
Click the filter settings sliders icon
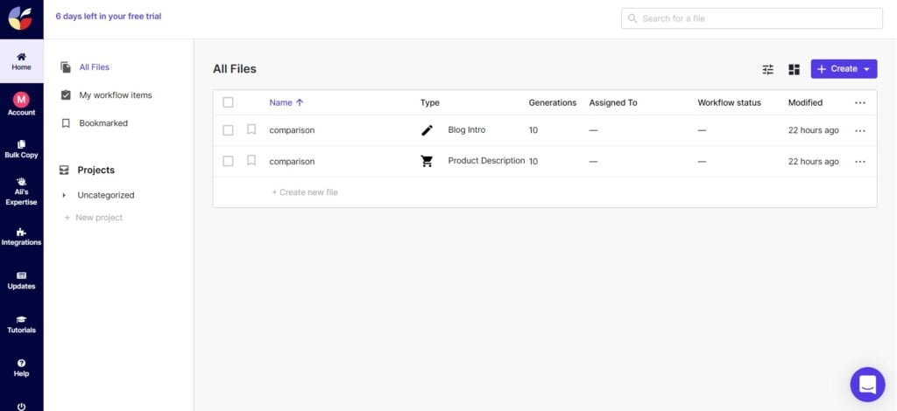[x=767, y=69]
